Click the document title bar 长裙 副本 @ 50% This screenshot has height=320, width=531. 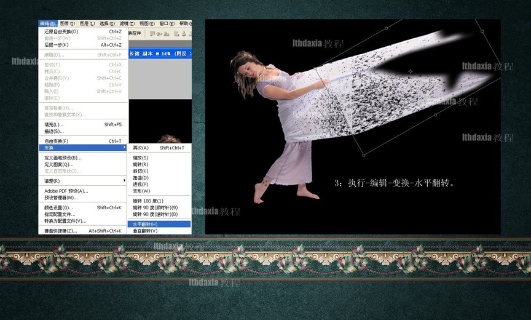pos(160,54)
